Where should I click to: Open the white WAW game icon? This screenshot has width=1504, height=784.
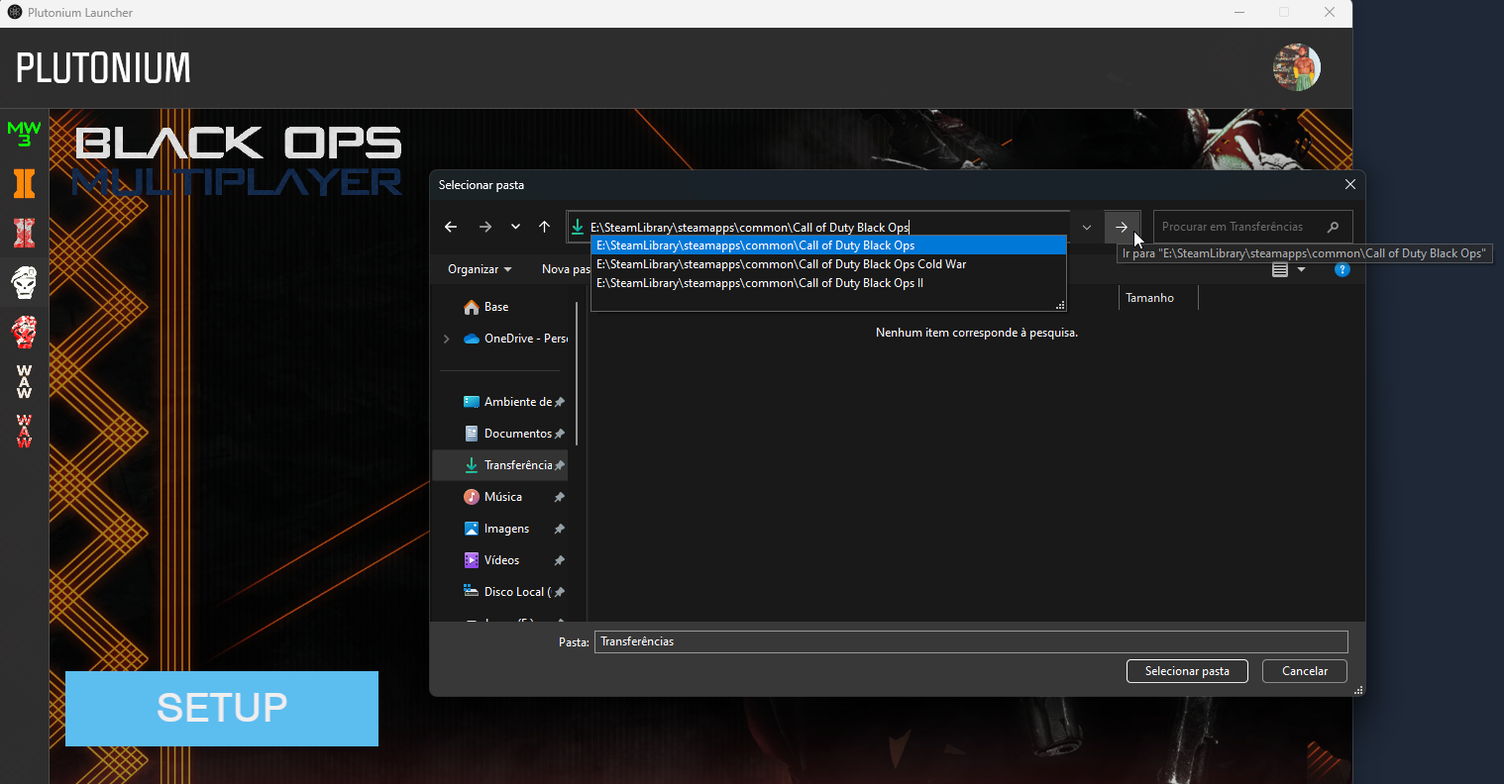click(x=24, y=381)
